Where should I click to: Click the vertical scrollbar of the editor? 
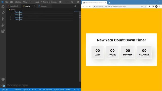(x=80, y=47)
